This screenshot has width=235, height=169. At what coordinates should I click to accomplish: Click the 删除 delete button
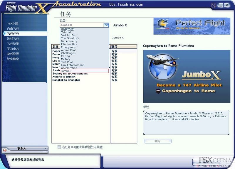pyautogui.click(x=157, y=141)
